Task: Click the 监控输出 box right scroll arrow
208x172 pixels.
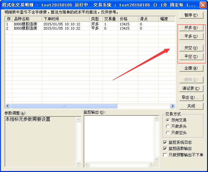Action: (x=151, y=165)
